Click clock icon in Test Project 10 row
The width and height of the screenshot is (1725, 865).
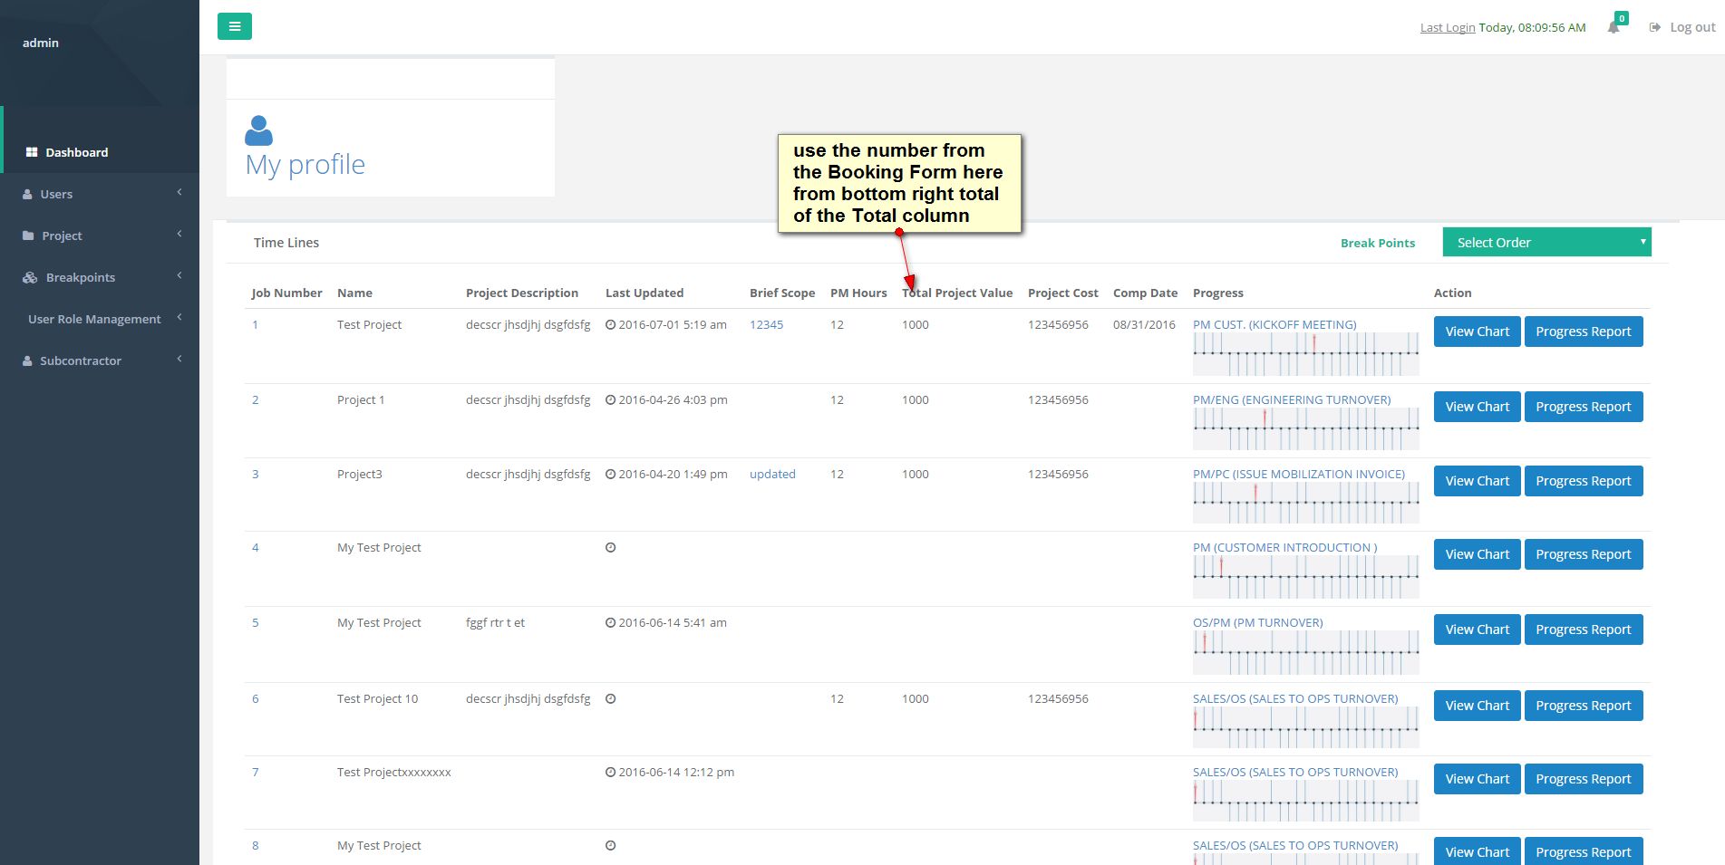[611, 698]
